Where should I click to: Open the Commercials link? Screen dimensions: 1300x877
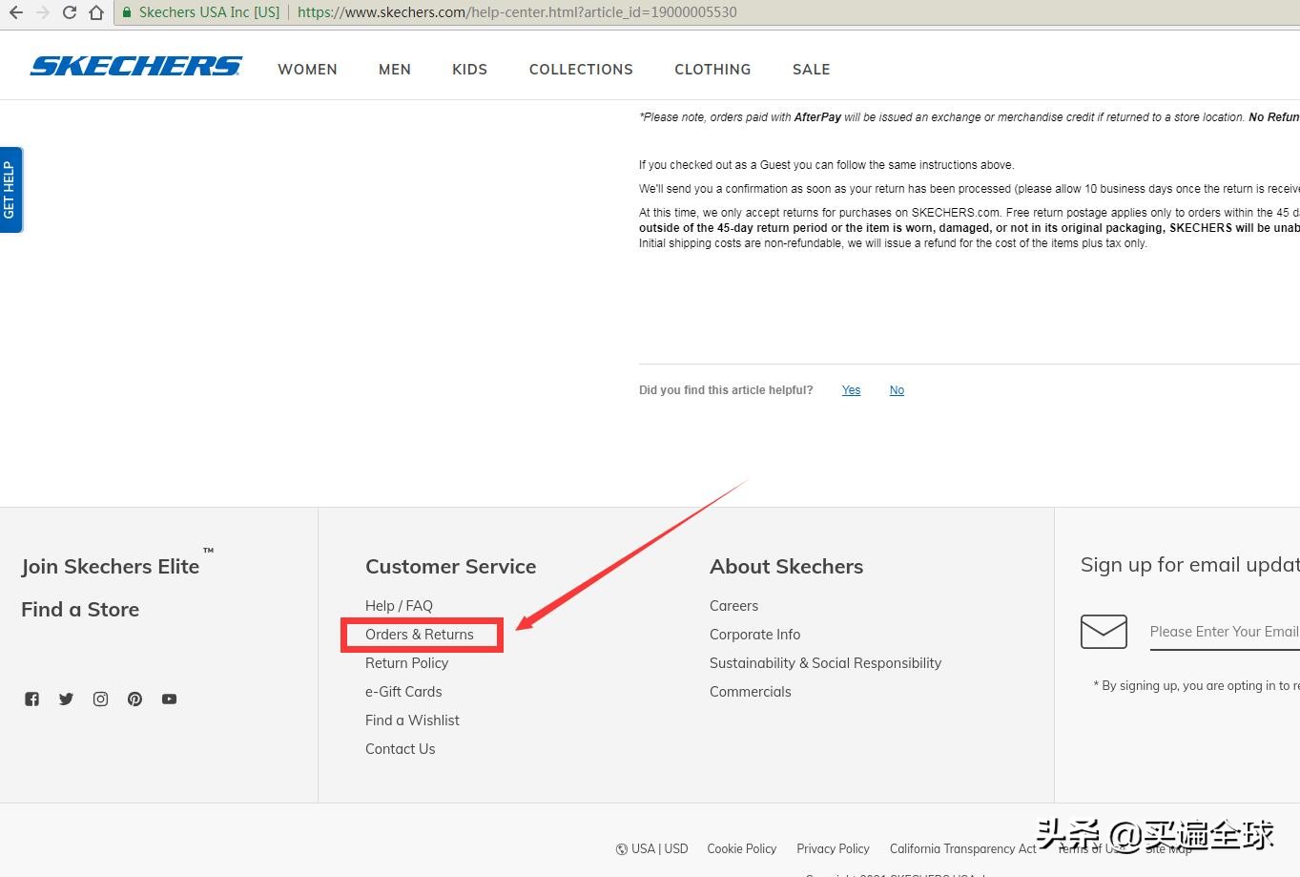coord(751,692)
